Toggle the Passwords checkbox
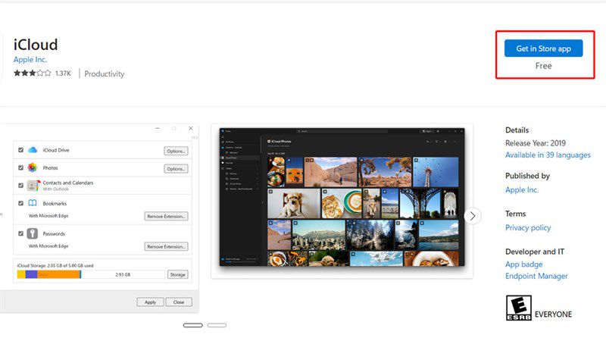Image resolution: width=606 pixels, height=341 pixels. pos(21,233)
